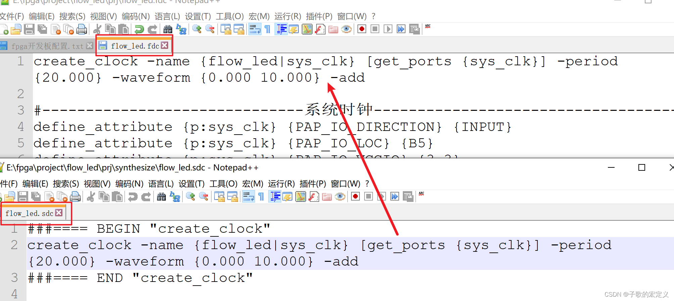Toggle horizontal scroll sync in flow_led.fdc window

pos(239,29)
